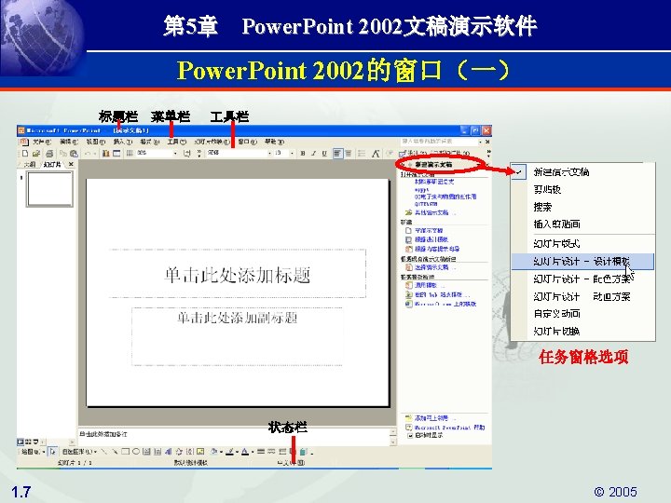671x503 pixels.
Task: Click the 单击此处添加标题 title placeholder
Action: click(238, 274)
